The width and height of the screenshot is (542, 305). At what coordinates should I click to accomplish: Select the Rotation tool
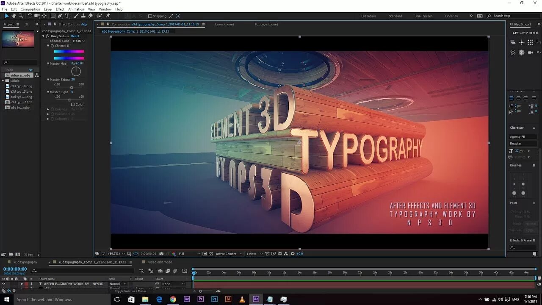pyautogui.click(x=30, y=16)
